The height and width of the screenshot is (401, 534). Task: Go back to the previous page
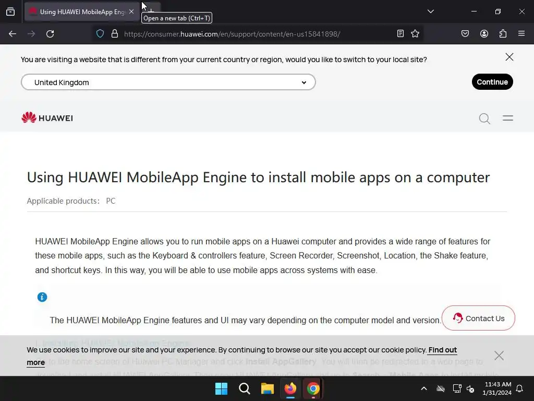click(x=13, y=34)
